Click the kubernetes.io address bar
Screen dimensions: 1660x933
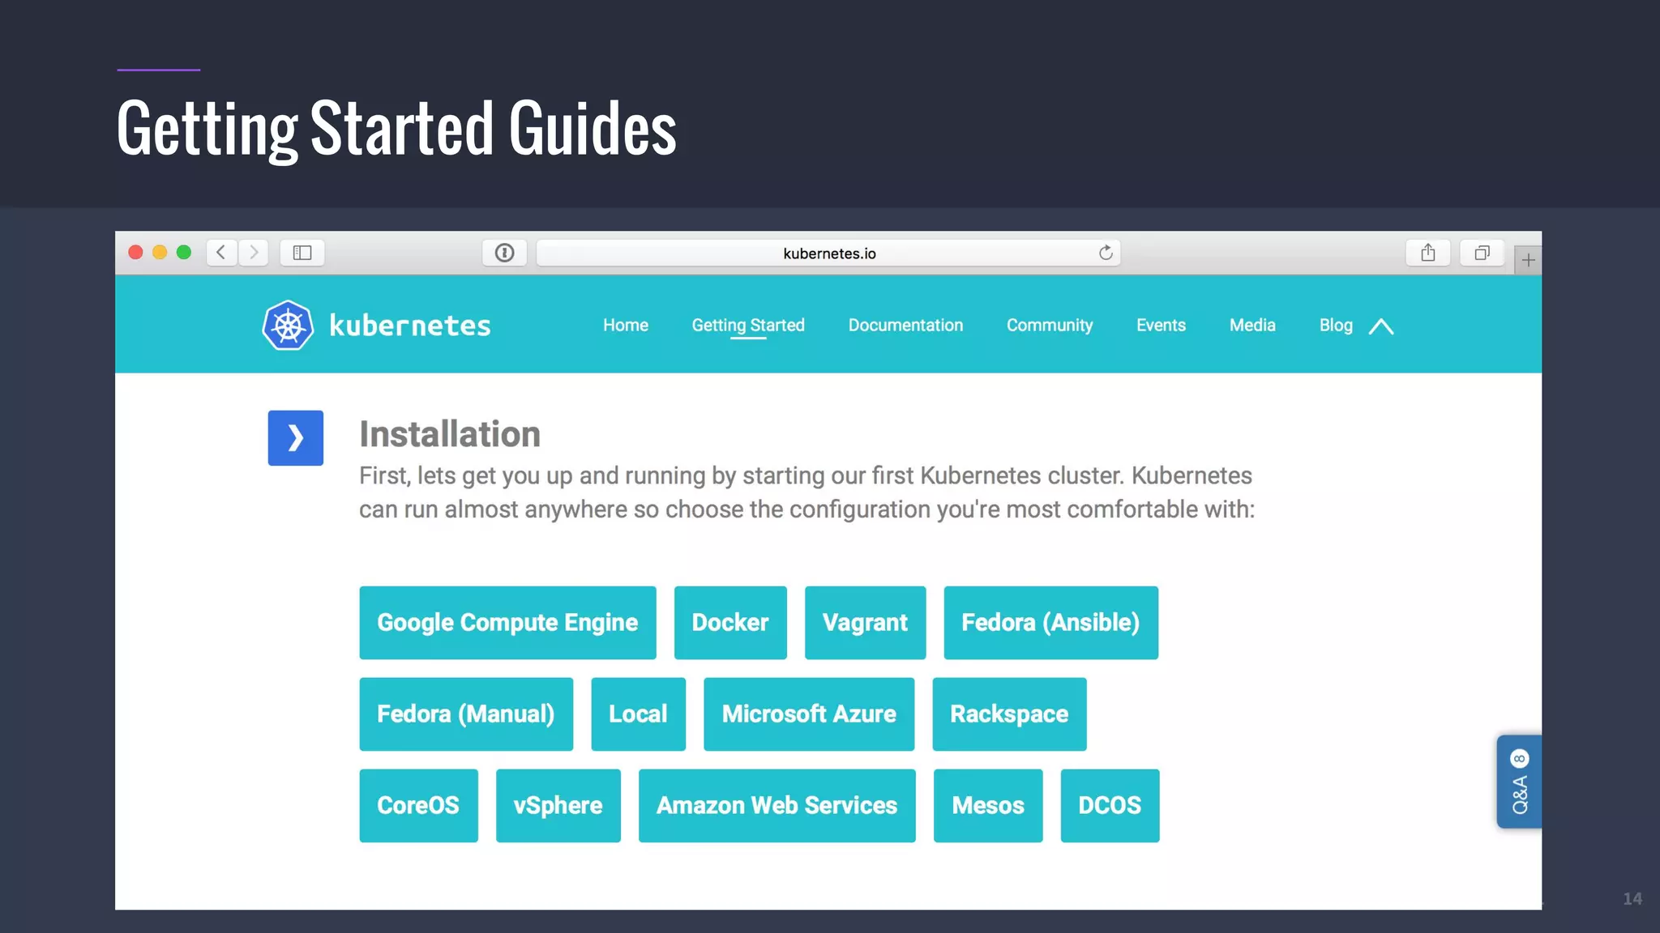[x=828, y=253]
